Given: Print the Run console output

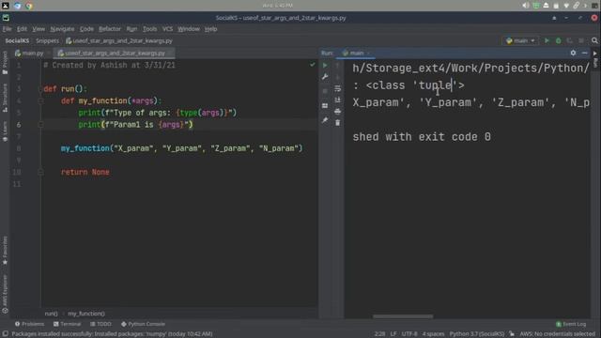Looking at the screenshot, I should 338,112.
